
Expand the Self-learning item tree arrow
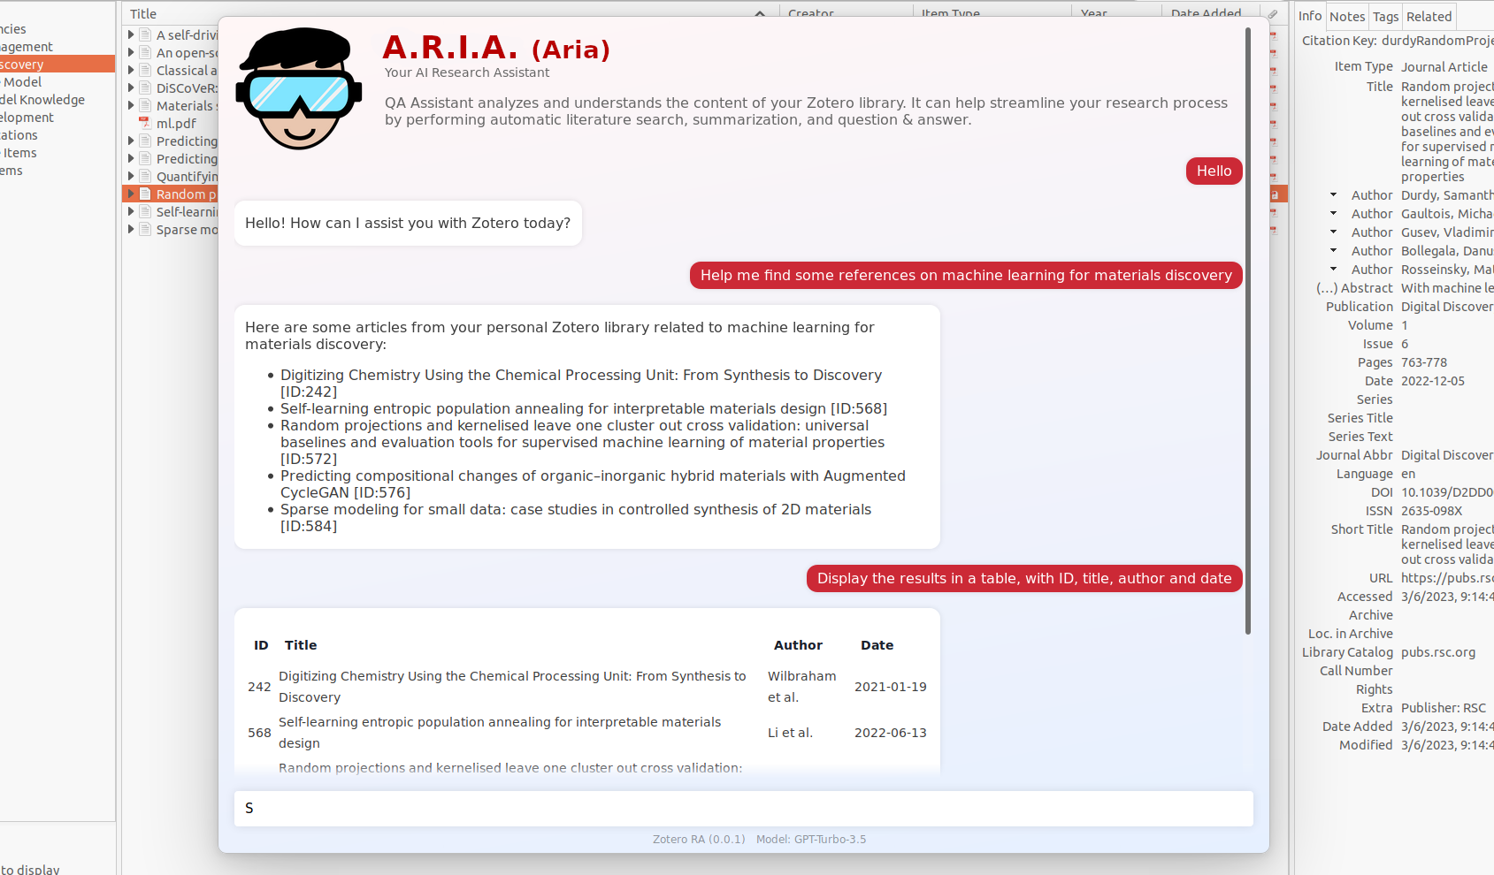[x=130, y=211]
